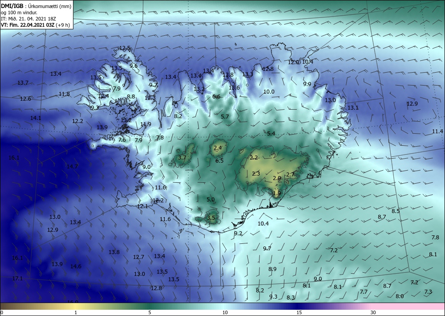Image resolution: width=445 pixels, height=316 pixels.
Task: Click the 'IT: Mið. 21. 04. 2021 18Z' line
Action: (28, 19)
